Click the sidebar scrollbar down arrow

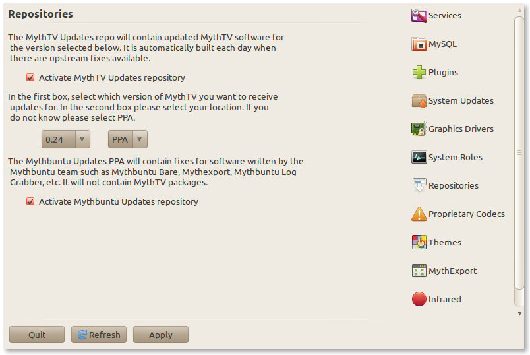point(519,314)
